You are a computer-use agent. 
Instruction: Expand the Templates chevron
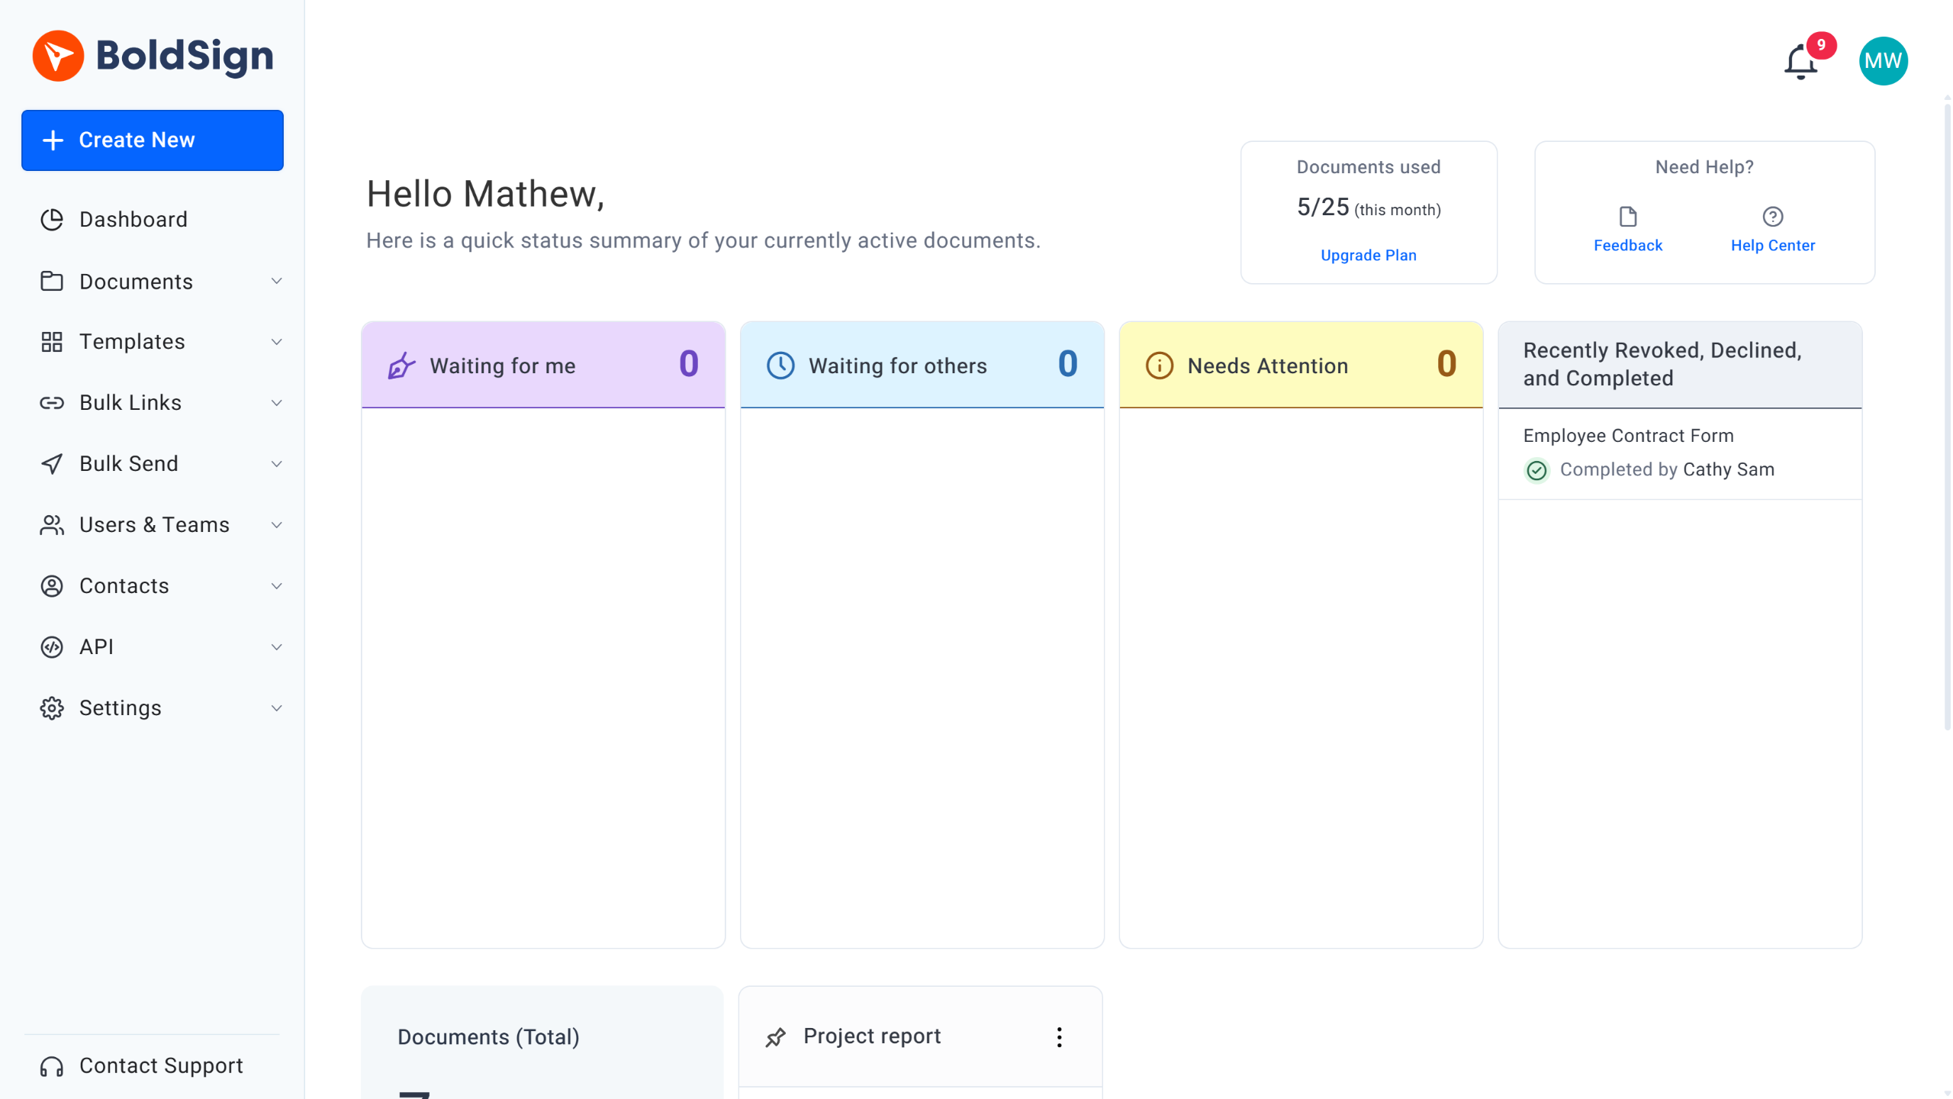coord(277,342)
